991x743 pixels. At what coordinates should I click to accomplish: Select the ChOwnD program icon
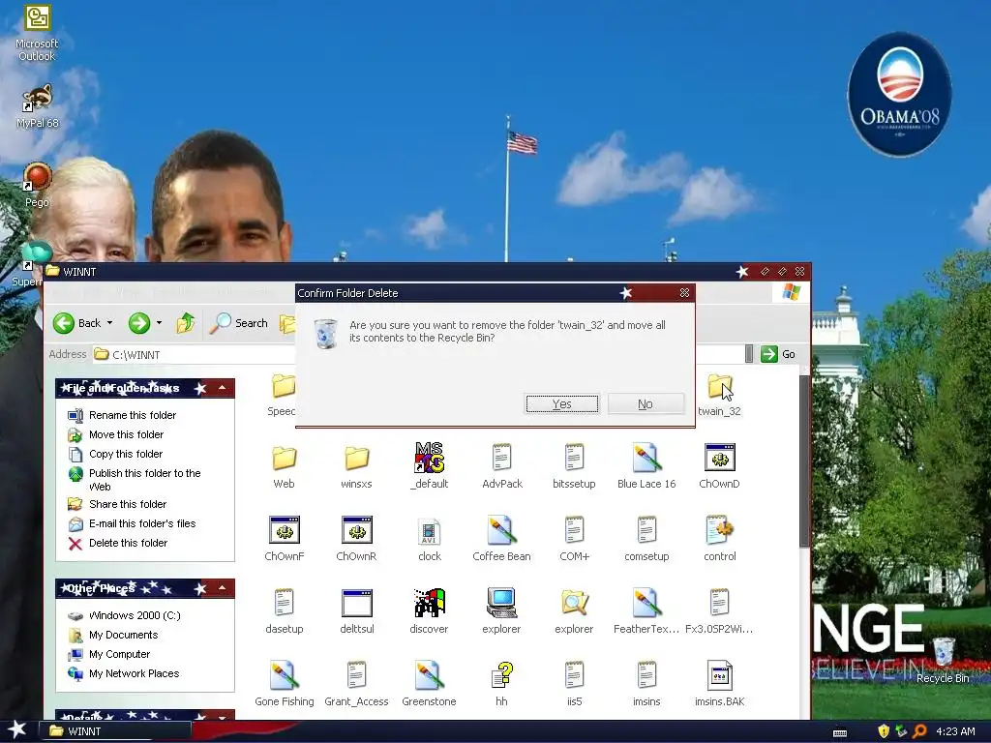[719, 466]
